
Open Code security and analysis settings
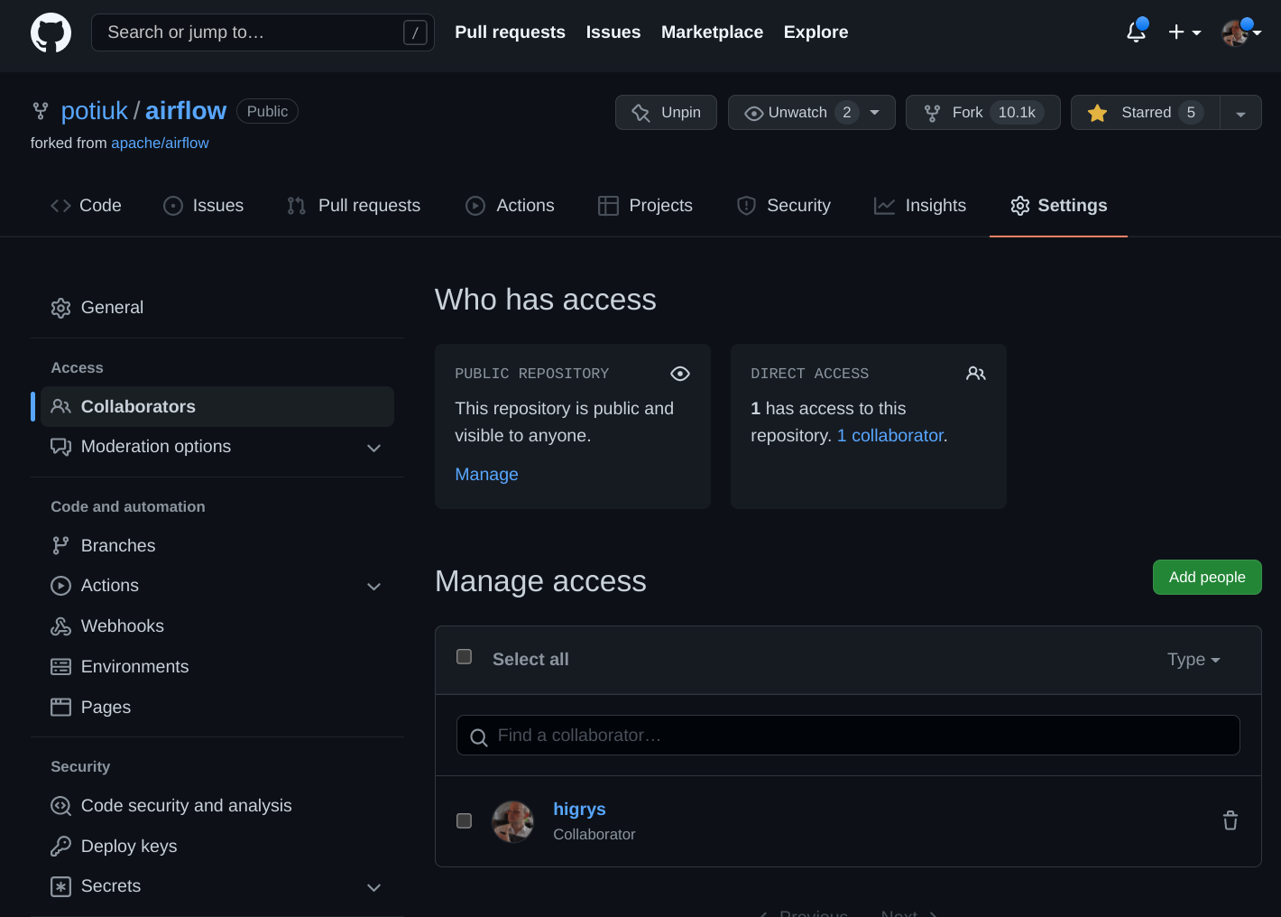click(x=217, y=806)
